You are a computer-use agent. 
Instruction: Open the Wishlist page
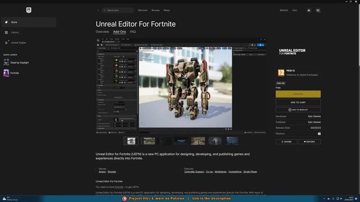click(283, 10)
